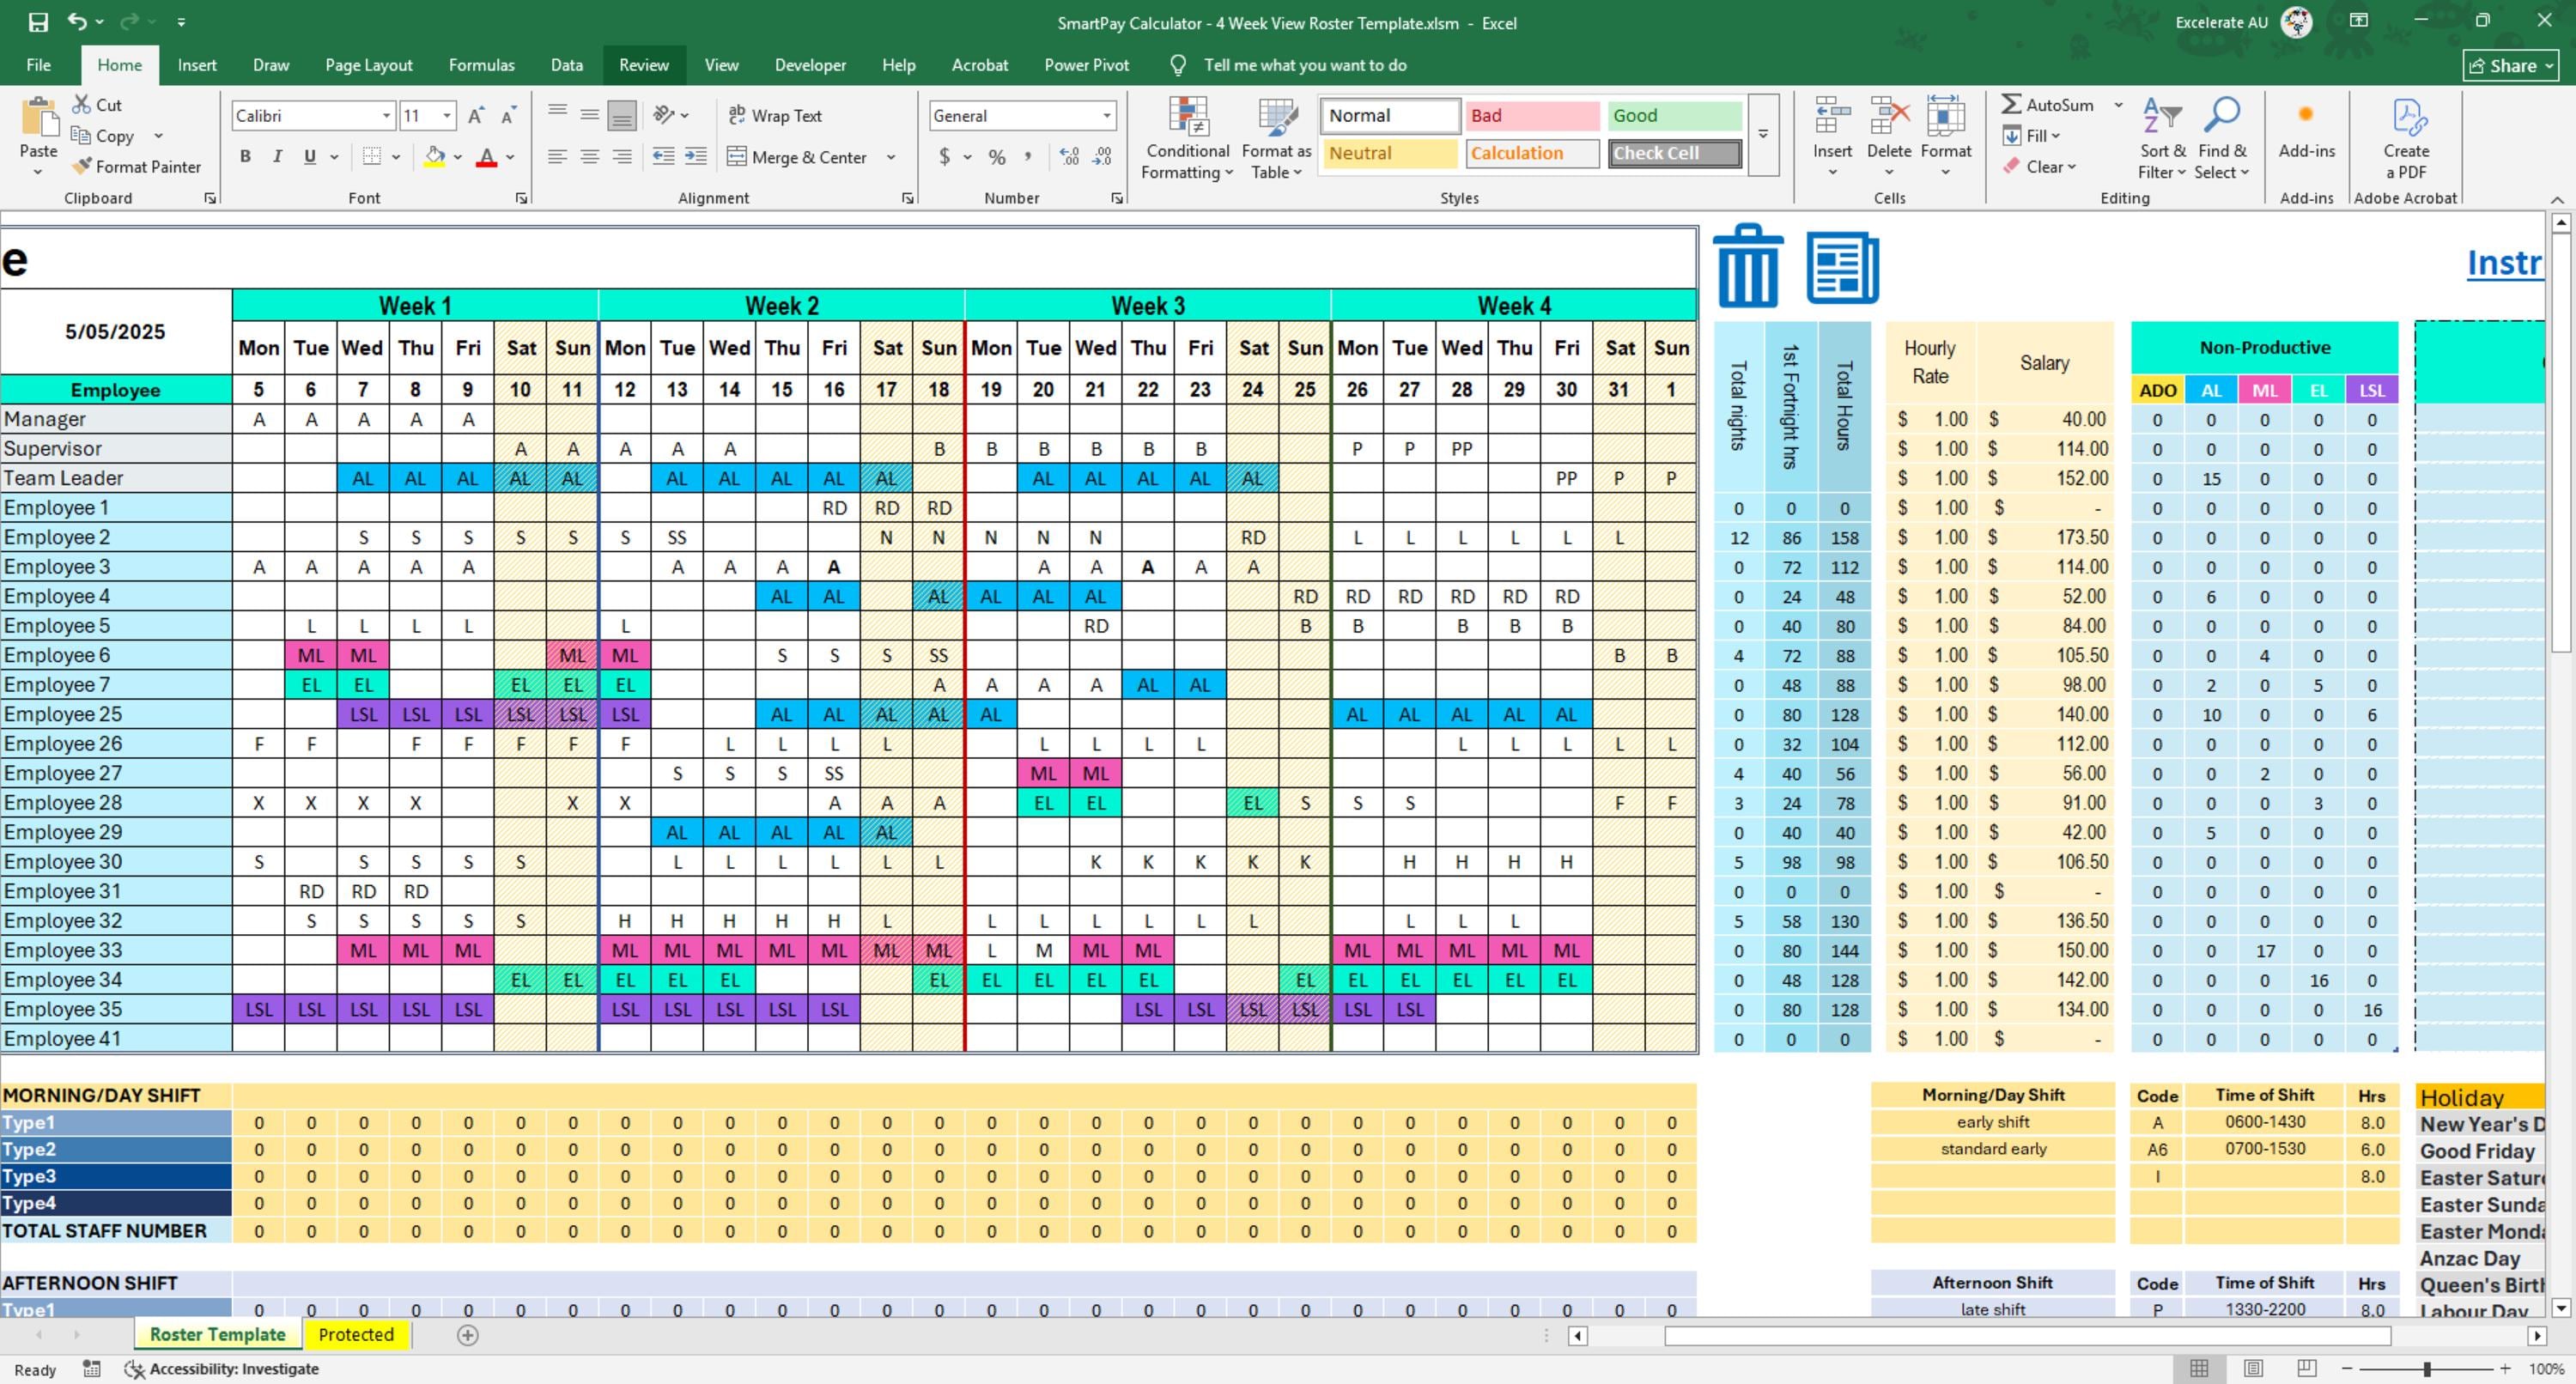Open the Number Format dropdown
The height and width of the screenshot is (1384, 2576).
click(1106, 115)
